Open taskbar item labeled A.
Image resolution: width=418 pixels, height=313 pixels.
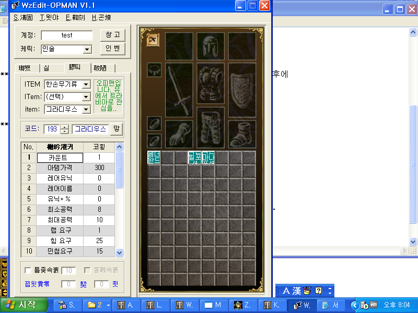[x=125, y=305]
